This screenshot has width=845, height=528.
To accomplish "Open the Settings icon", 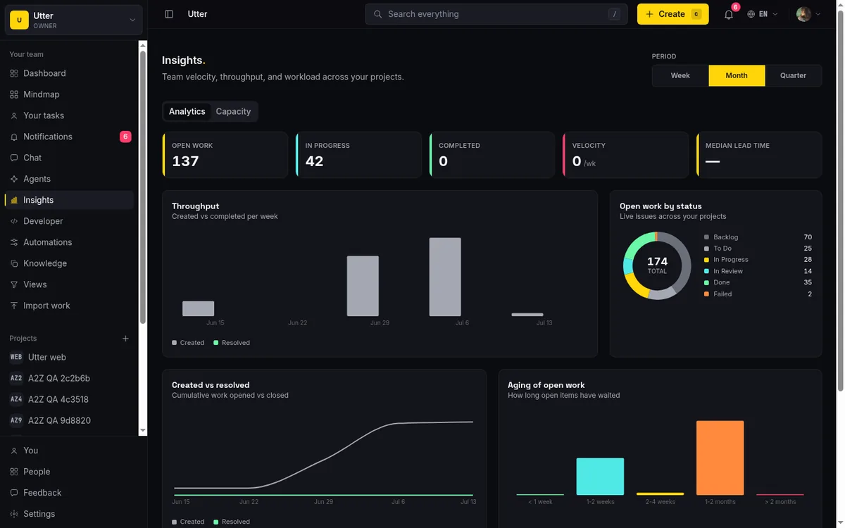I will (x=14, y=514).
